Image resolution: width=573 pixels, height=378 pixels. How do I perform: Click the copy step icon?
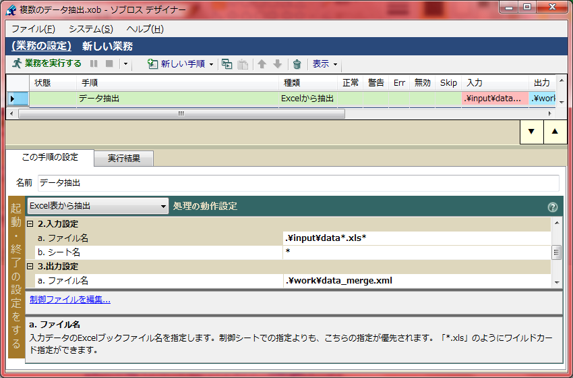[x=227, y=64]
